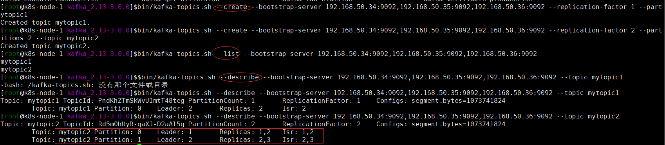Click bootstrap server addresses in the --list command
The width and height of the screenshot is (665, 145).
pos(427,54)
